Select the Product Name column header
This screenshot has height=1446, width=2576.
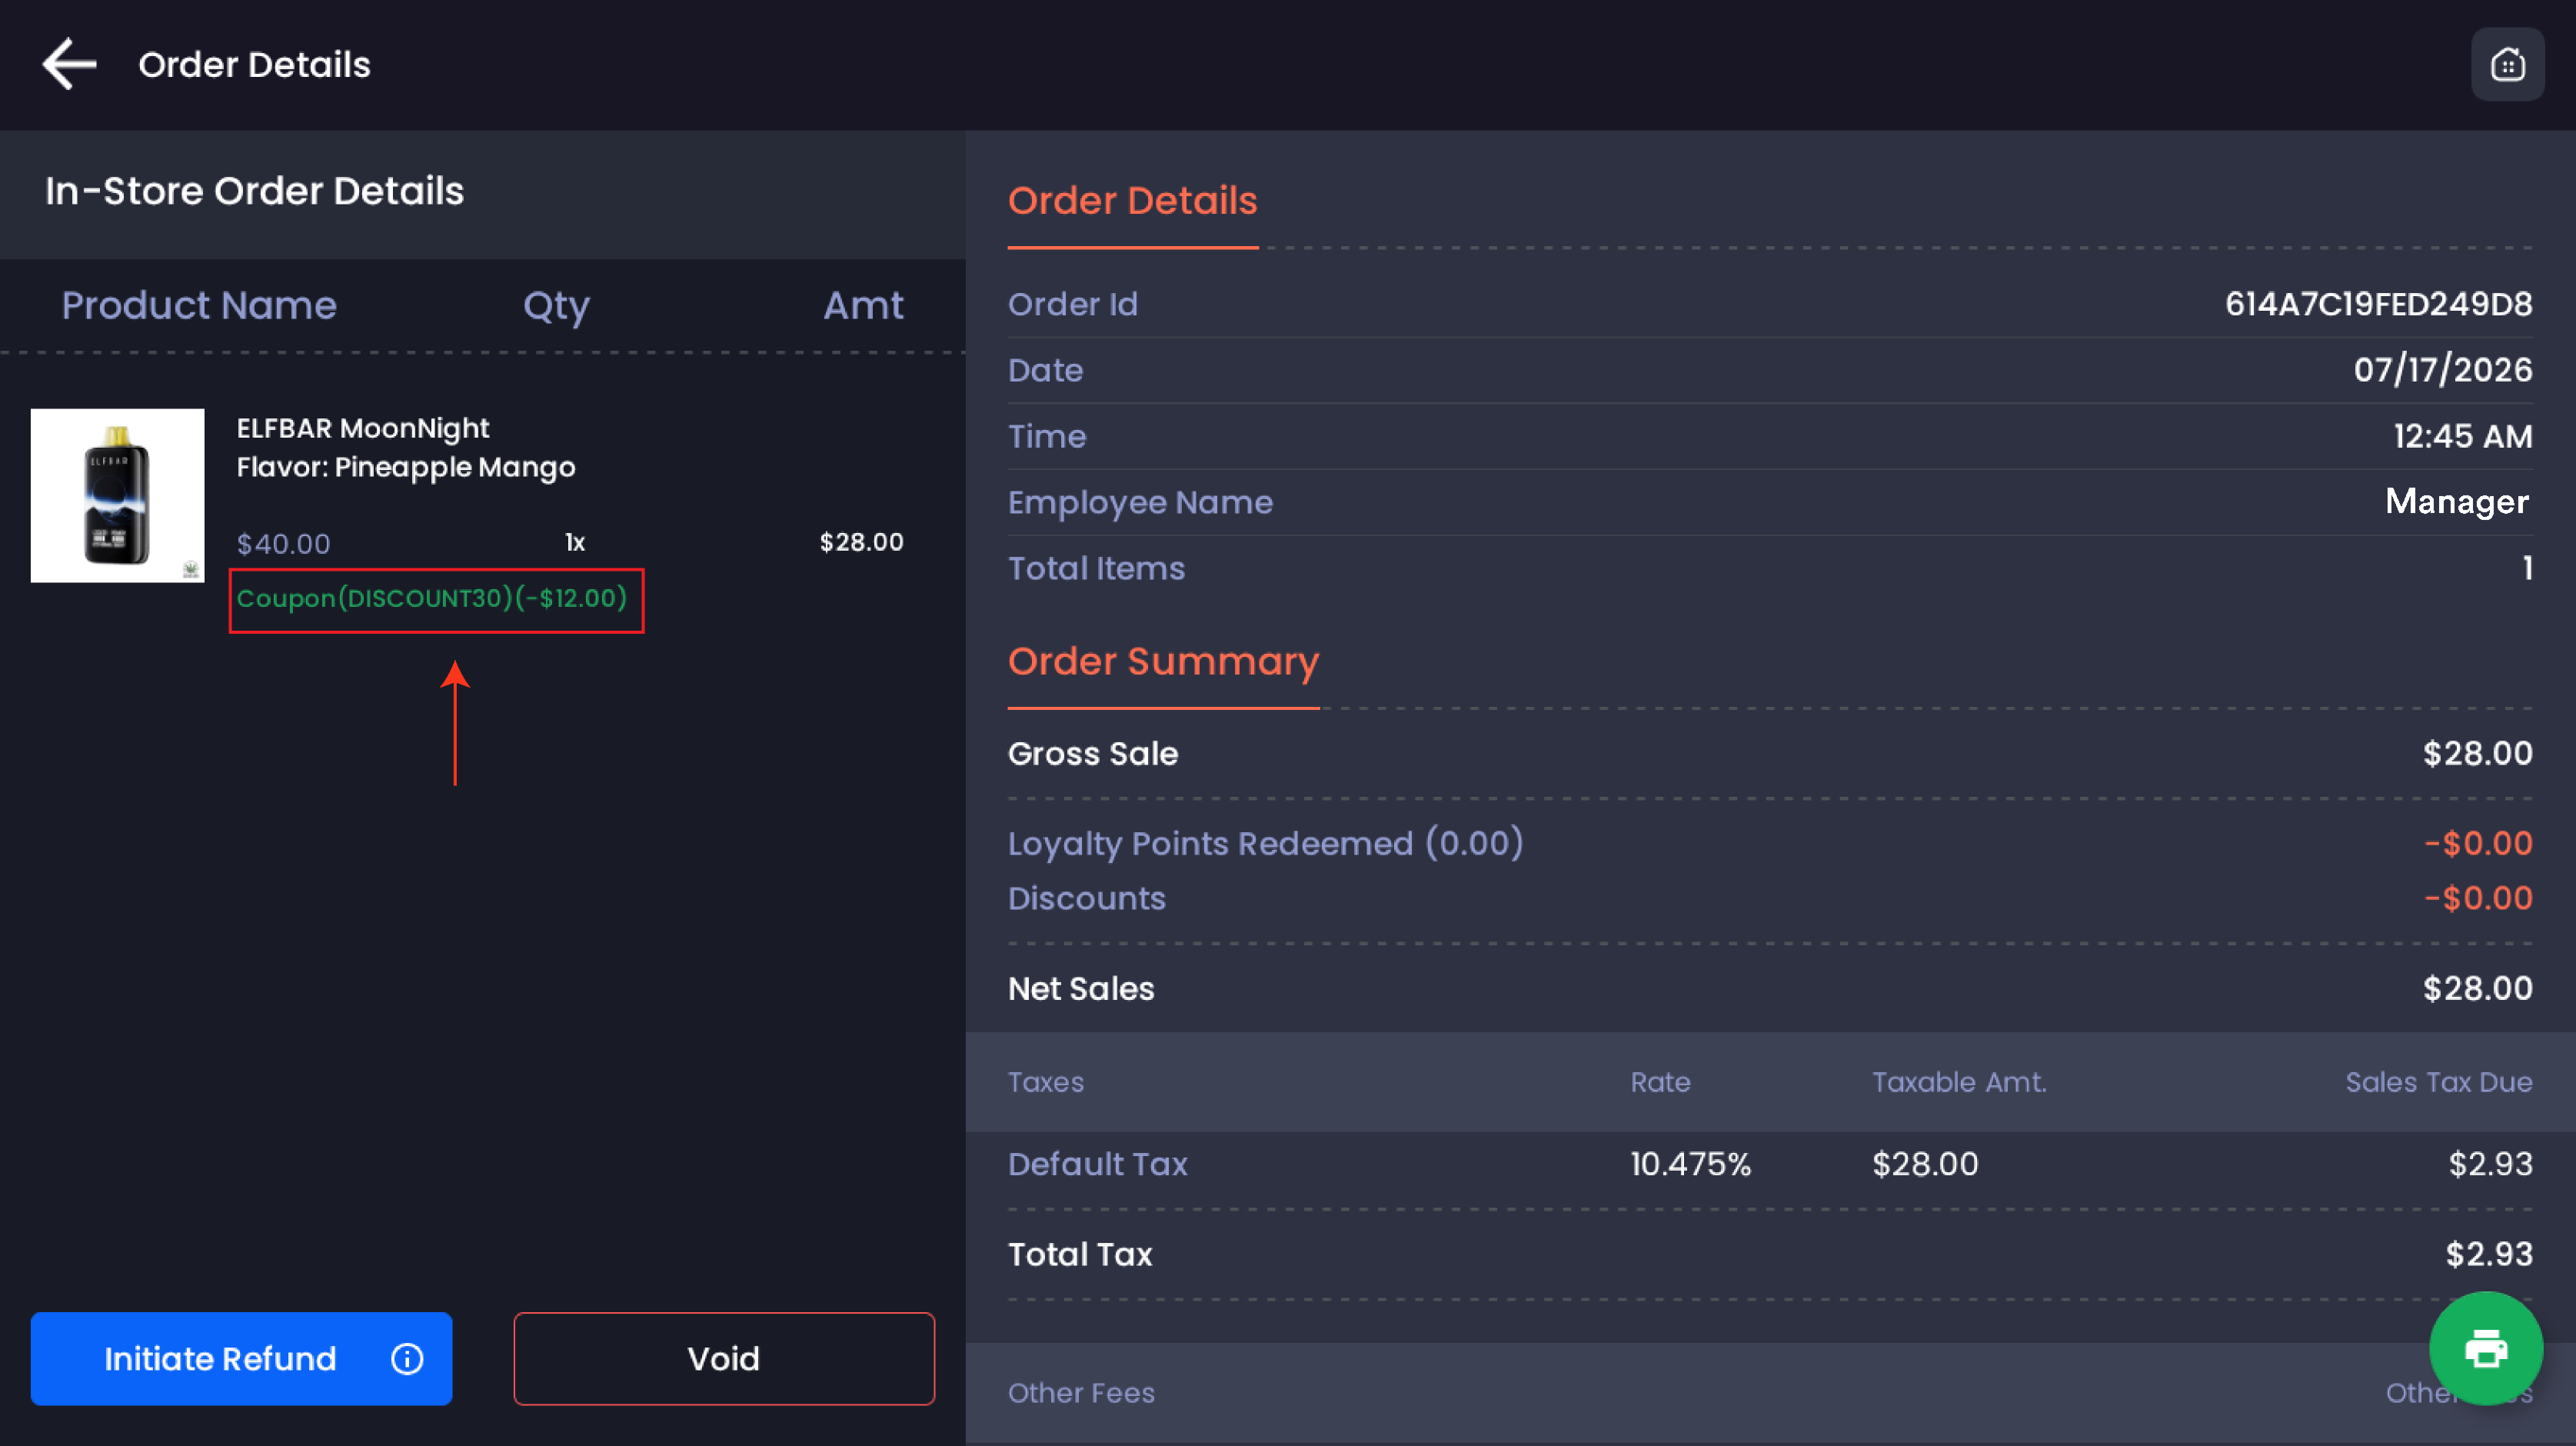coord(199,305)
